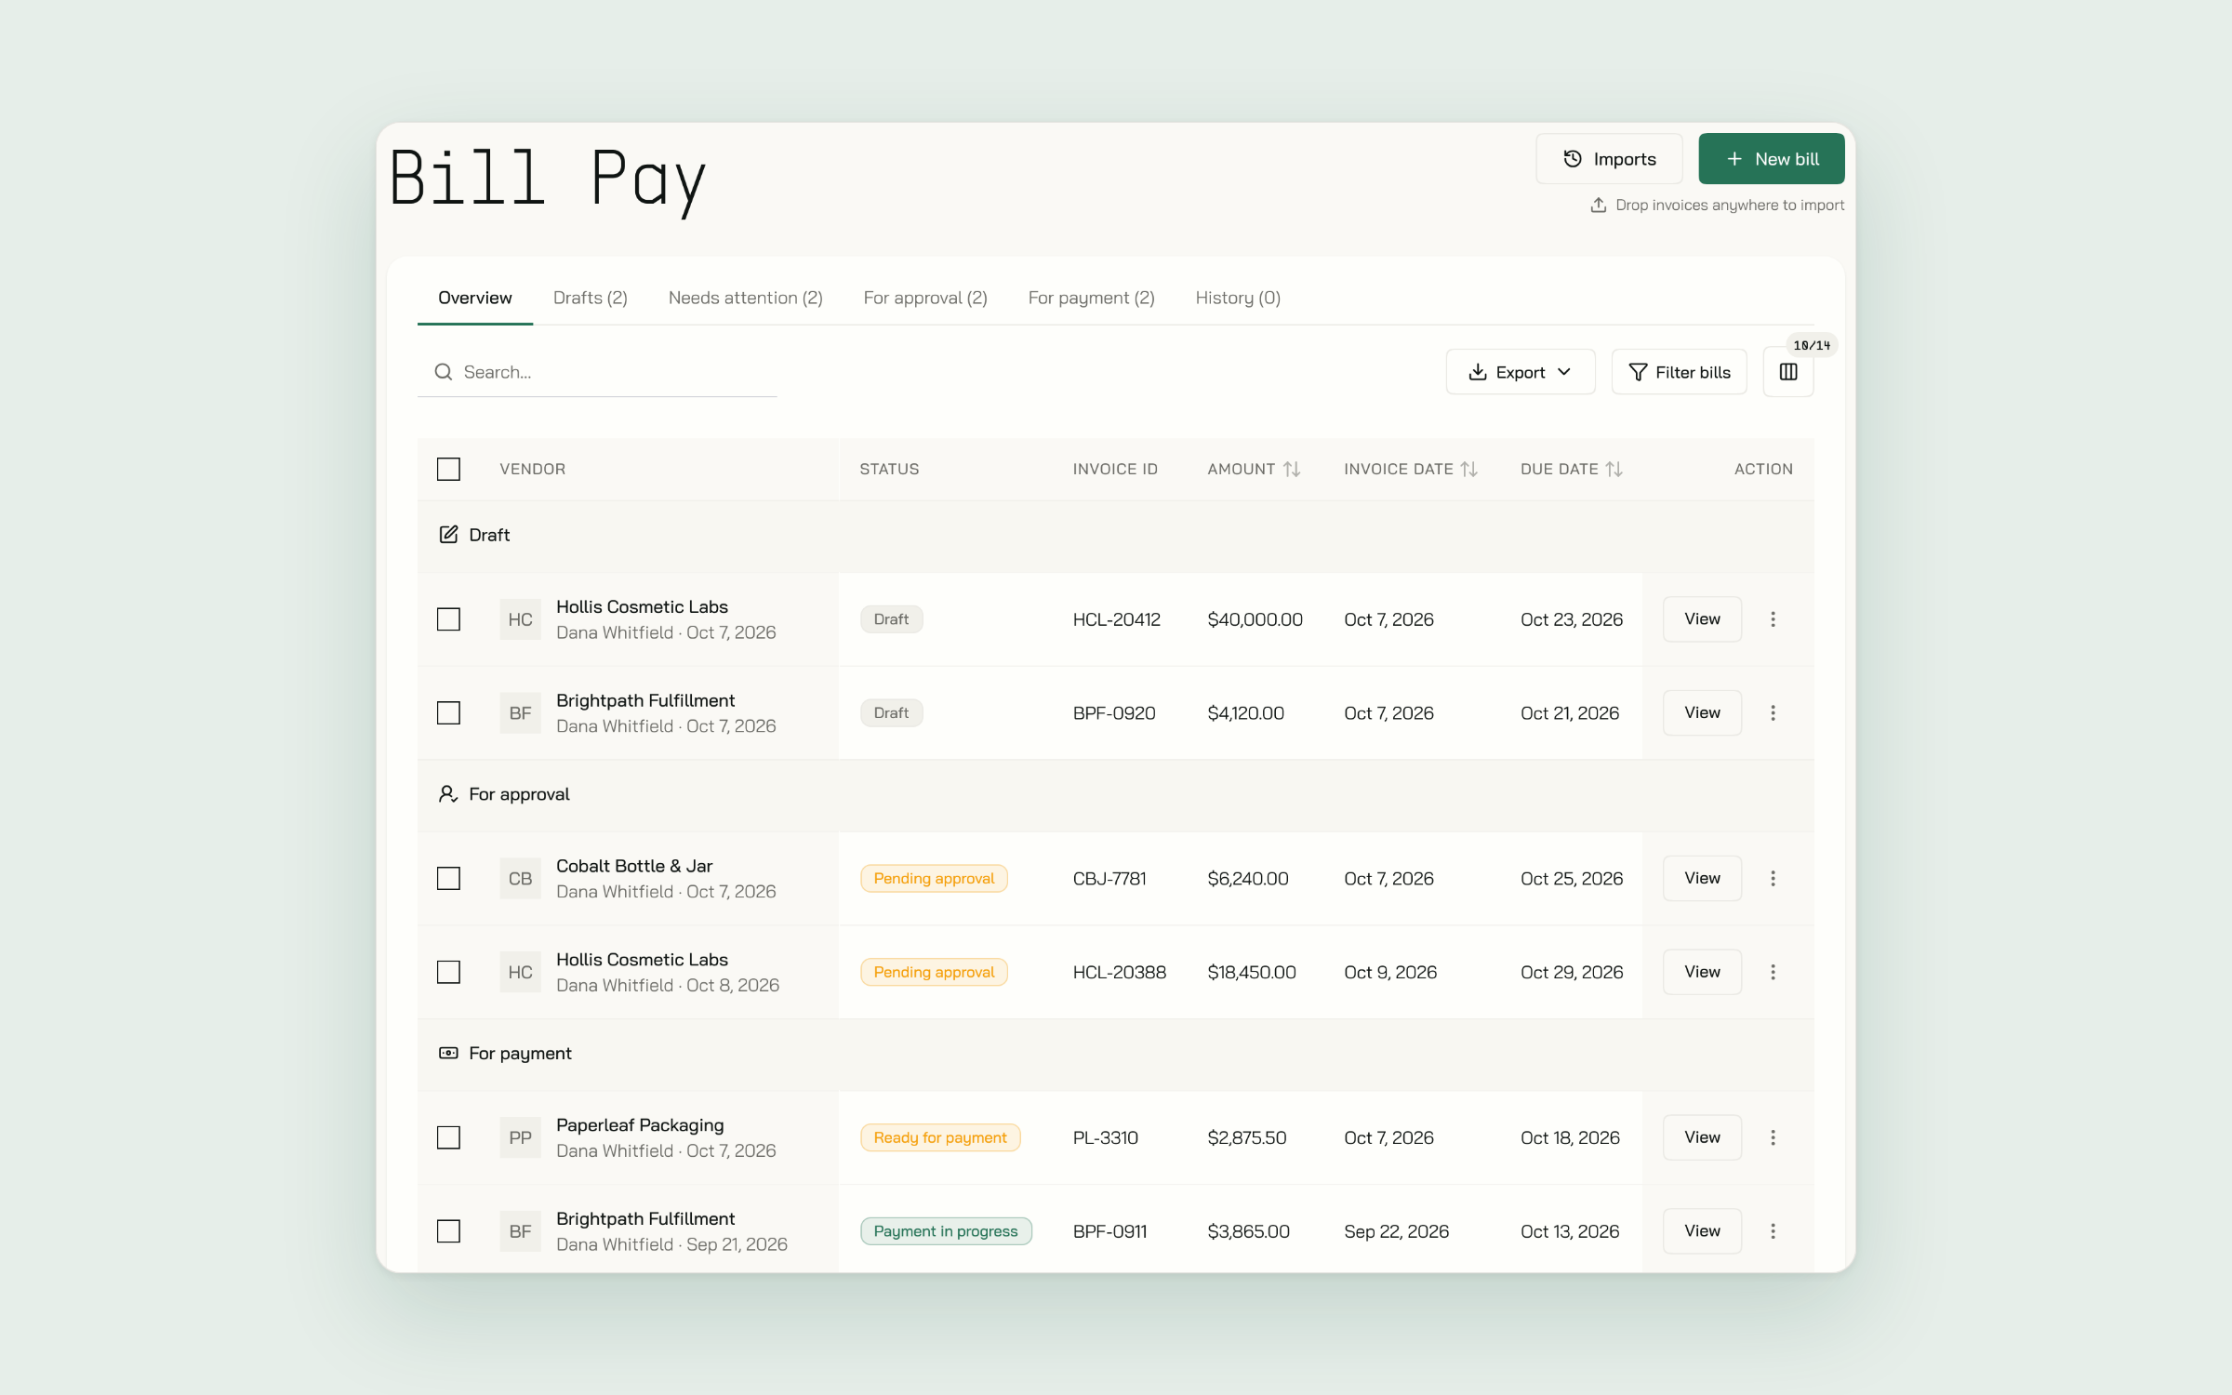View the Cobalt Bottle & Jar bill
The height and width of the screenshot is (1395, 2232).
1702,879
